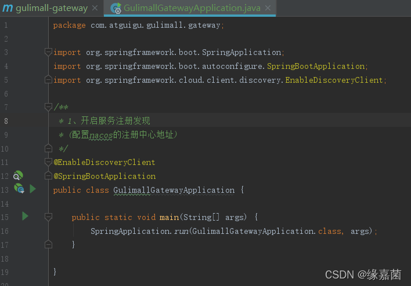The height and width of the screenshot is (286, 411).
Task: Click the Spring class gutter icon on line 13
Action: [x=19, y=189]
